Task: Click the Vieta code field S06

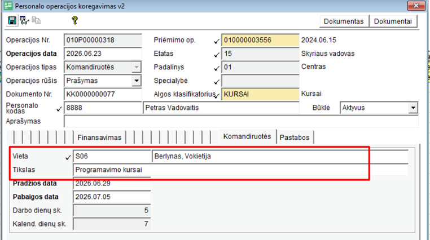Action: 112,156
